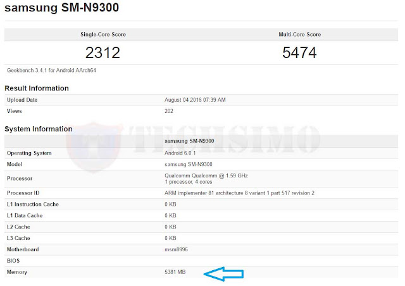Select the single-core score value 2312

pos(103,53)
